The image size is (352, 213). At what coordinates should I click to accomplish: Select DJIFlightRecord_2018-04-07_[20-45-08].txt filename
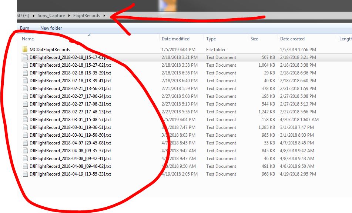tap(70, 143)
